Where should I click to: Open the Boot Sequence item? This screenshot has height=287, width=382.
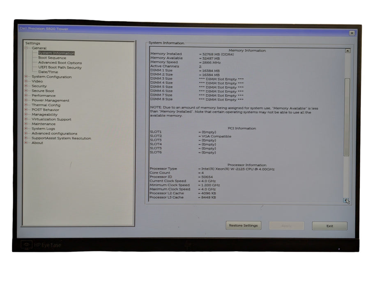click(x=52, y=58)
